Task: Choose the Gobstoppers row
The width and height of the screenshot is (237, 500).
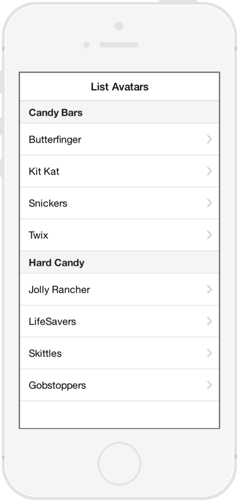Action: [x=120, y=385]
